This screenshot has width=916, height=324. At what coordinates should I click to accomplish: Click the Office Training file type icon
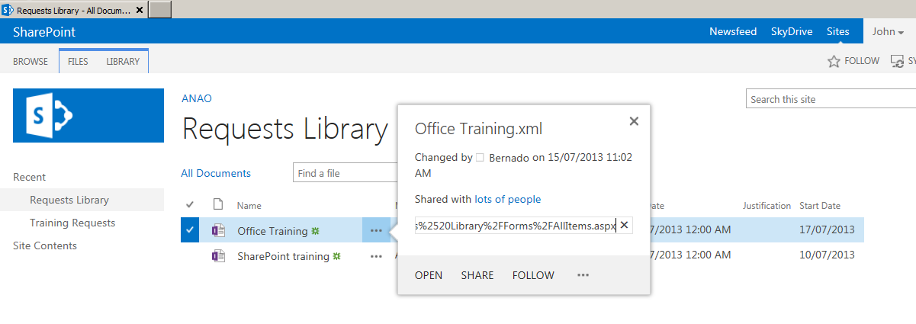pyautogui.click(x=218, y=231)
